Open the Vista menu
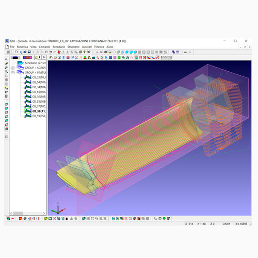This screenshot has width=258, height=258. point(34,47)
